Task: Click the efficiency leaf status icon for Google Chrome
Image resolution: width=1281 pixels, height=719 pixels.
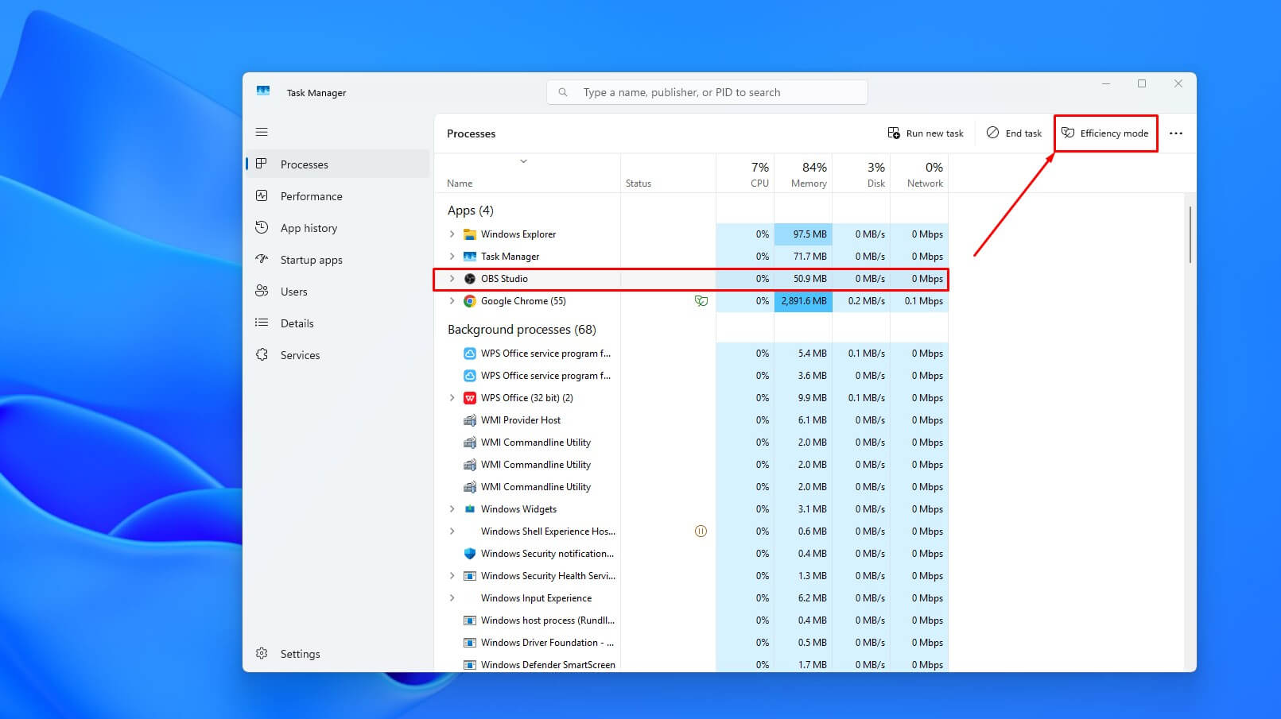Action: [x=701, y=301]
